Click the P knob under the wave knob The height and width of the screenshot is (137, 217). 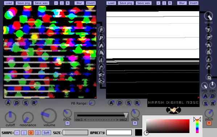point(209,38)
